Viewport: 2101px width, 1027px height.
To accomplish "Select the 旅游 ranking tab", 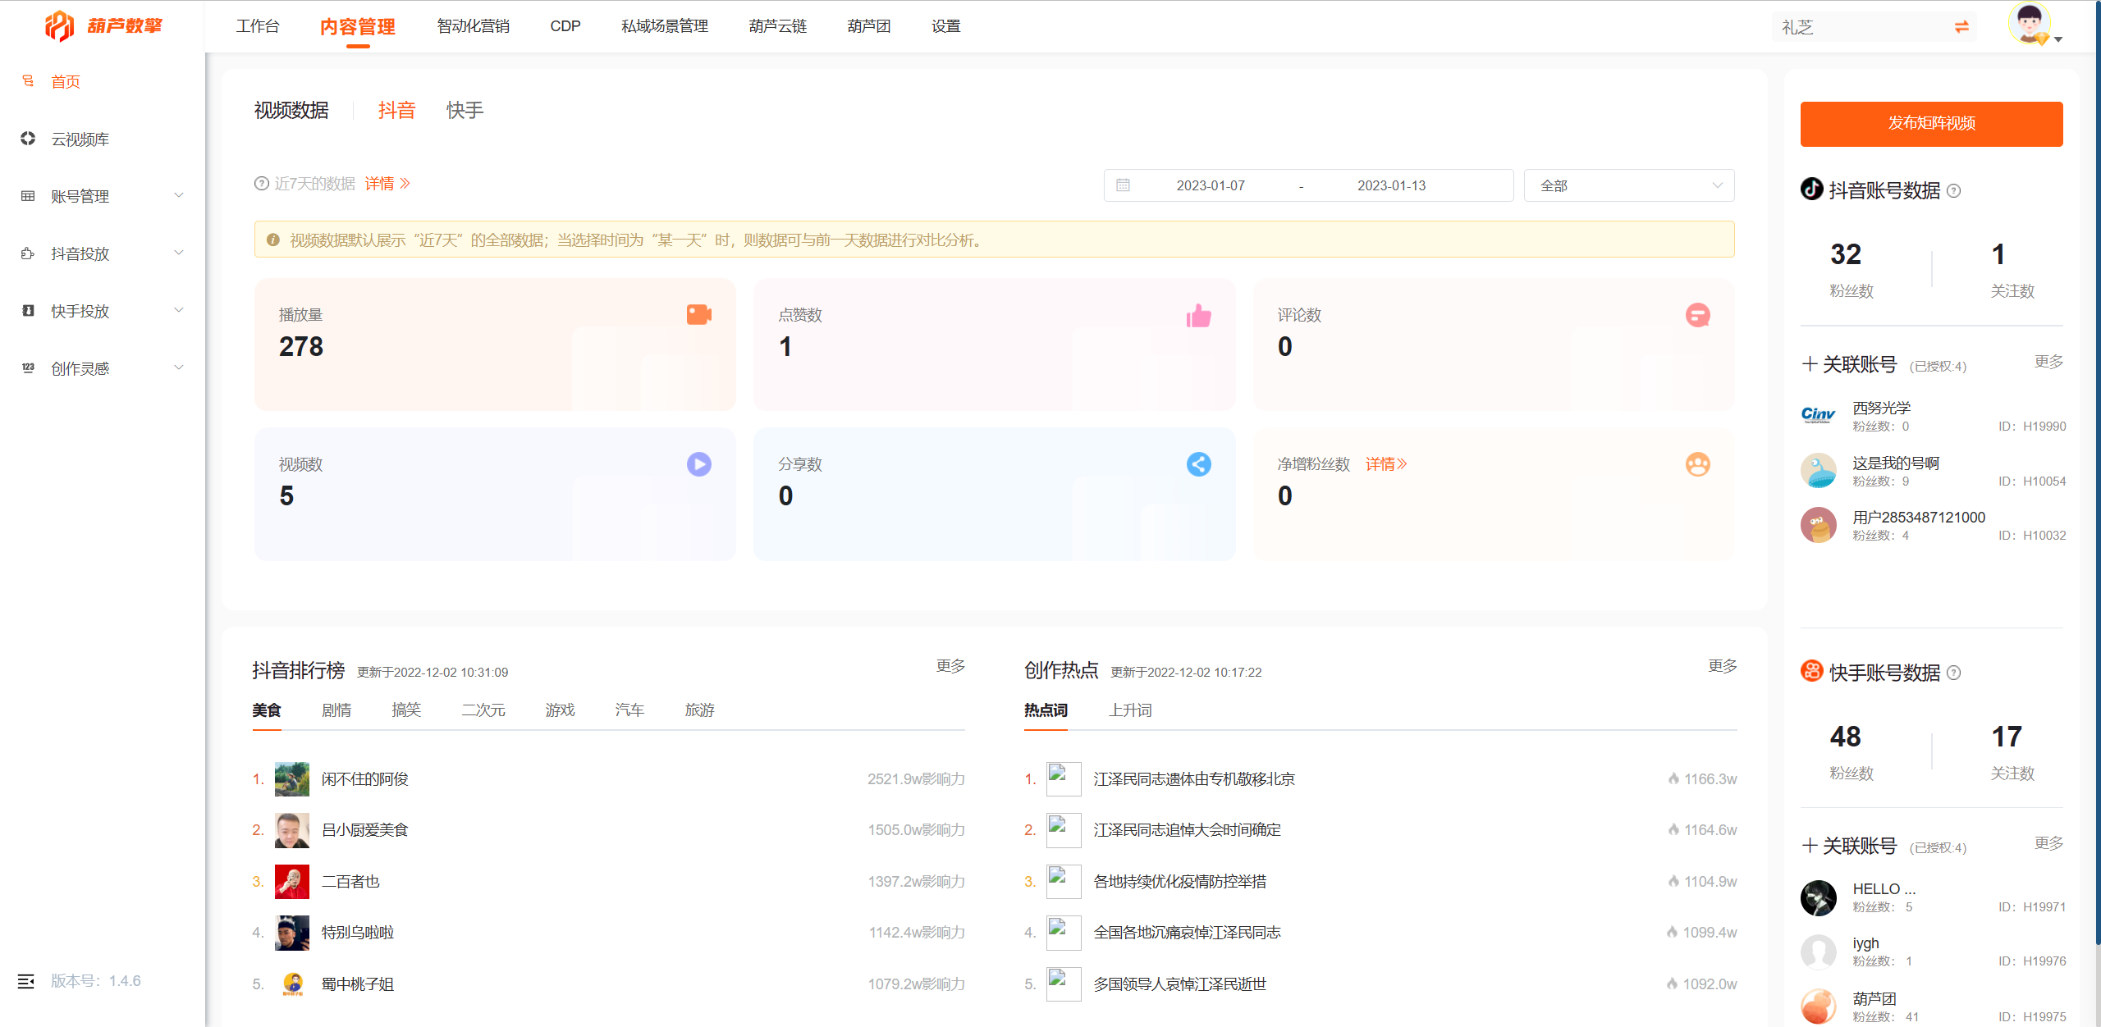I will [700, 710].
